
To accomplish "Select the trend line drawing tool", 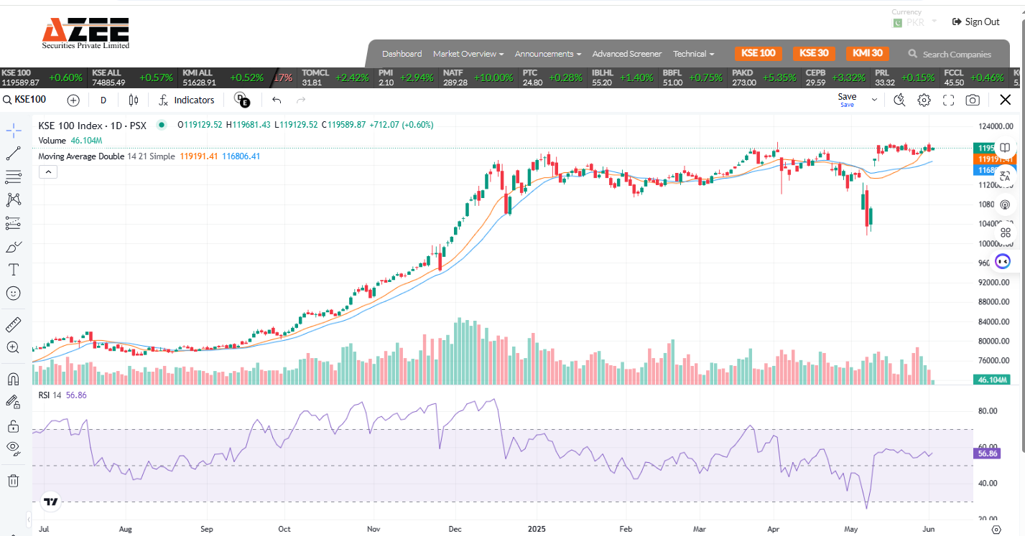I will pos(13,154).
